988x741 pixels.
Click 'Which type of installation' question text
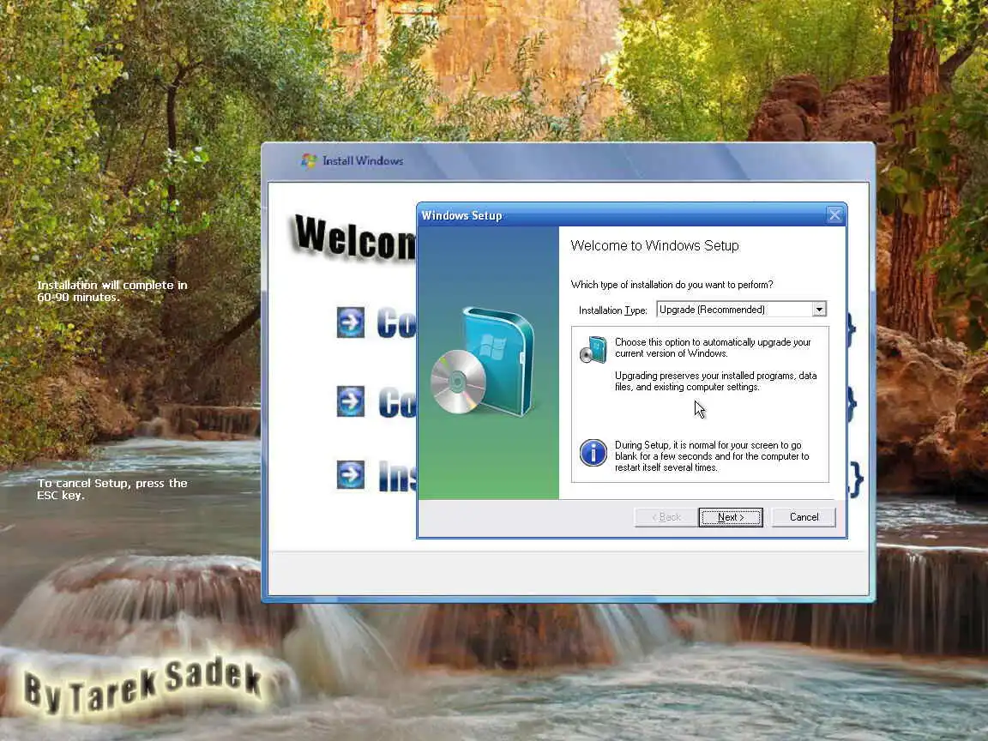[672, 285]
